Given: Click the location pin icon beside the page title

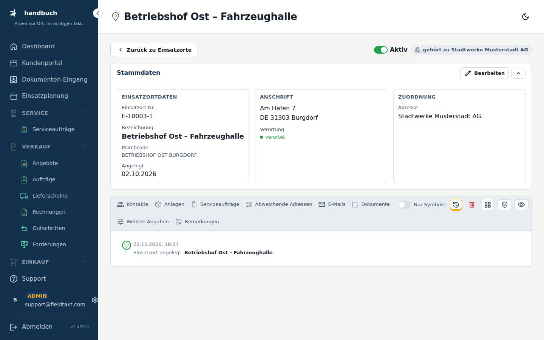Looking at the screenshot, I should pyautogui.click(x=116, y=17).
